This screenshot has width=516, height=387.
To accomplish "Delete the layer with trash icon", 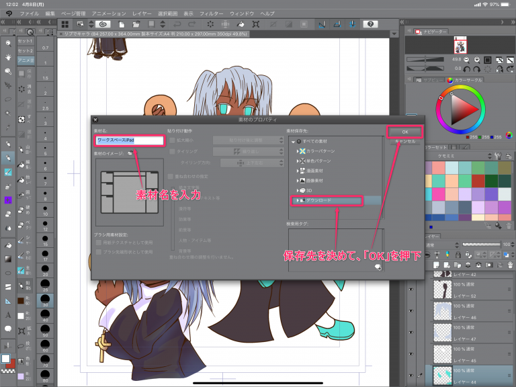I will (x=510, y=265).
